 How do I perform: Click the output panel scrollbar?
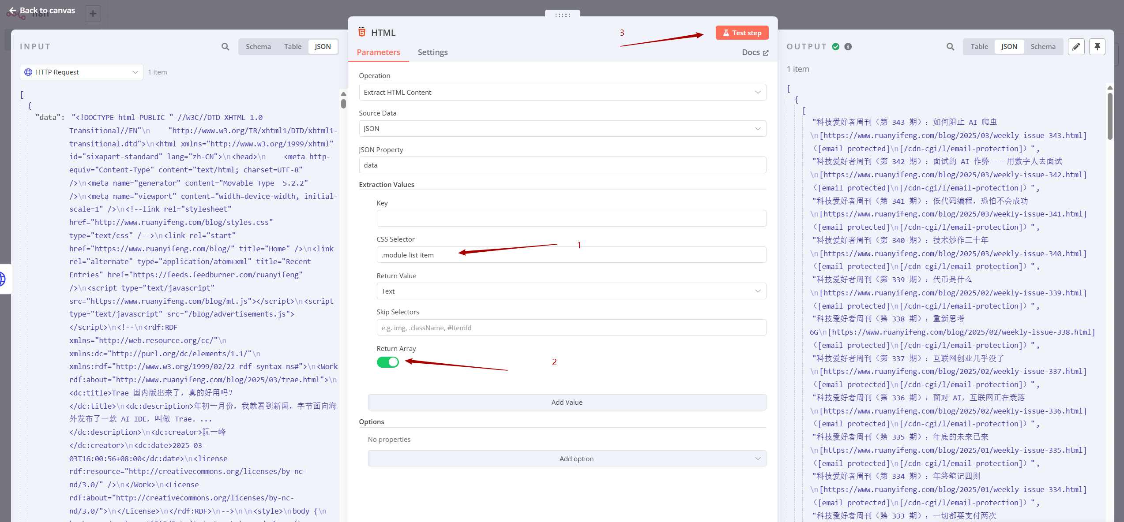pos(1109,117)
